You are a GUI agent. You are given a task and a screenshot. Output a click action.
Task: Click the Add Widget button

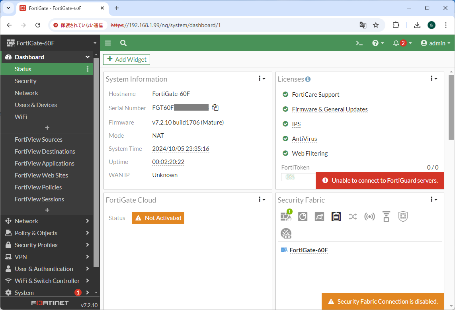127,59
